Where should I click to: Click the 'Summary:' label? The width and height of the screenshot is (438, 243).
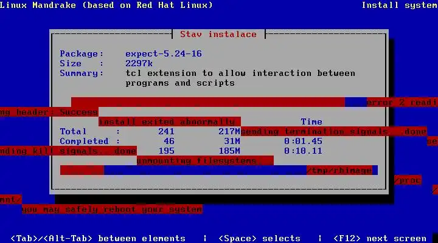click(82, 74)
